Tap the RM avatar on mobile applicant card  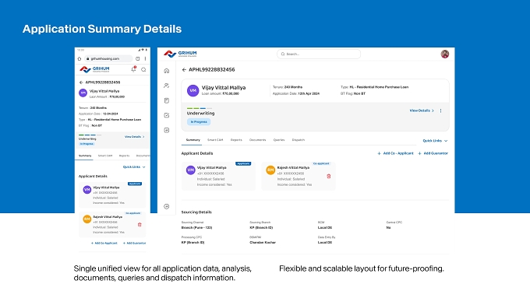(87, 219)
